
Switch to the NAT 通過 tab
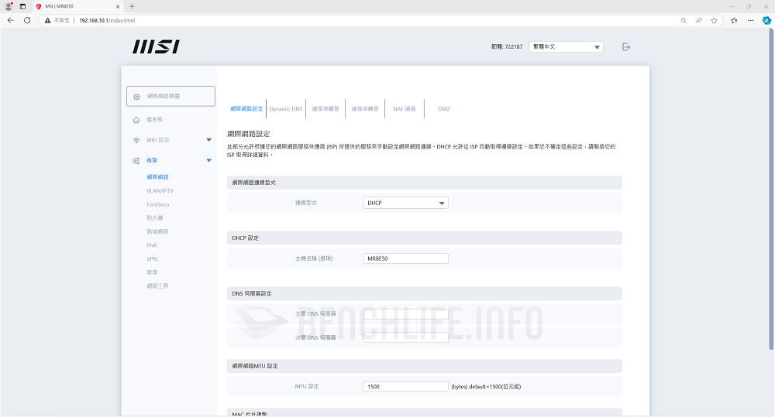point(405,109)
